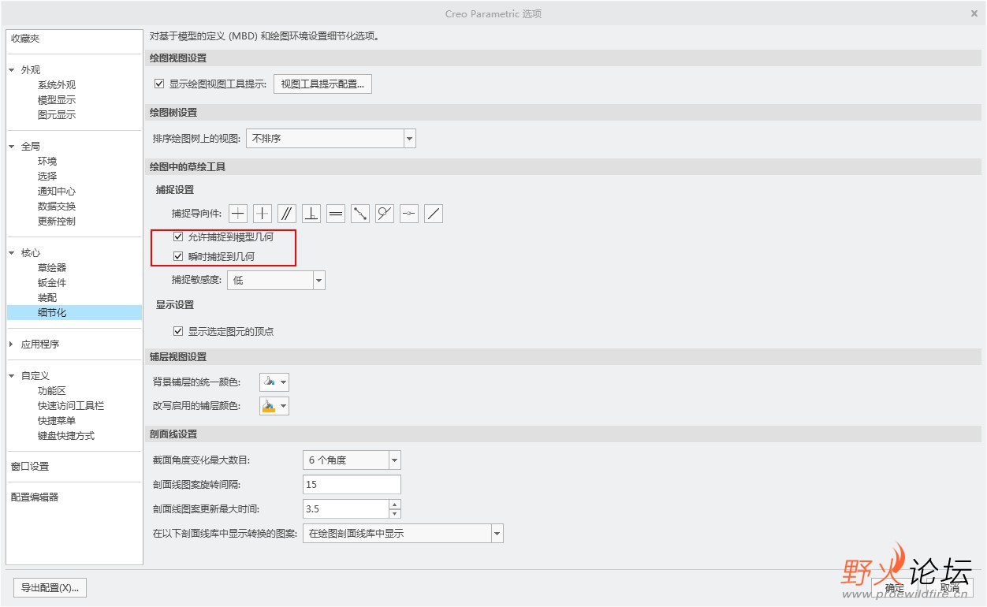Image resolution: width=987 pixels, height=607 pixels.
Task: Select 选择 in the sidebar
Action: 47,177
